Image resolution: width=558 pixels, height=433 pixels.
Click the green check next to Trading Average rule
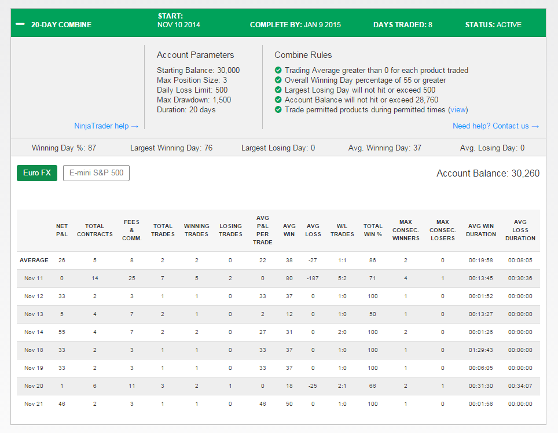pos(278,70)
